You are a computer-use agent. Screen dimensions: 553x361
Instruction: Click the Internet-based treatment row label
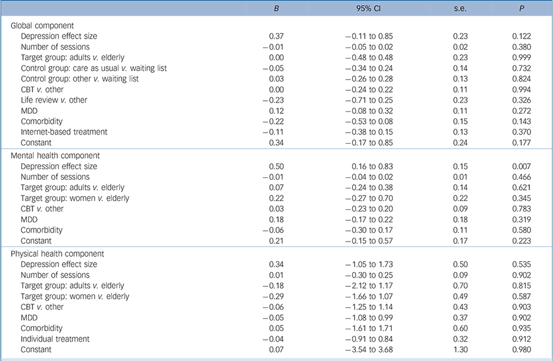click(x=64, y=131)
